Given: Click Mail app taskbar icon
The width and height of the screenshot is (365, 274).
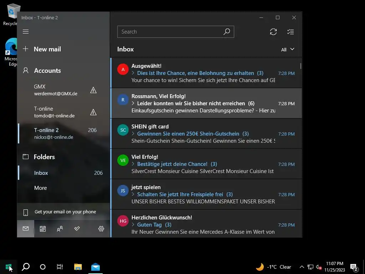Looking at the screenshot, I should pyautogui.click(x=96, y=267).
